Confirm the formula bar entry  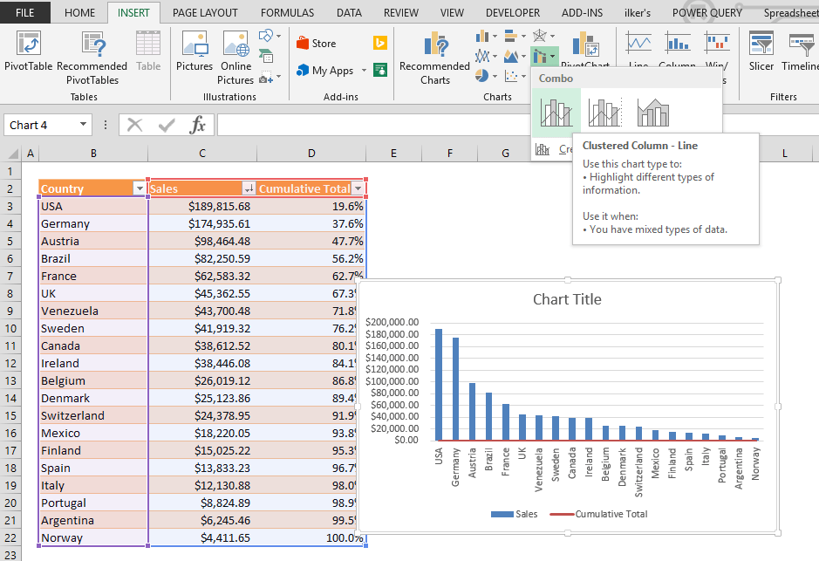click(x=167, y=125)
